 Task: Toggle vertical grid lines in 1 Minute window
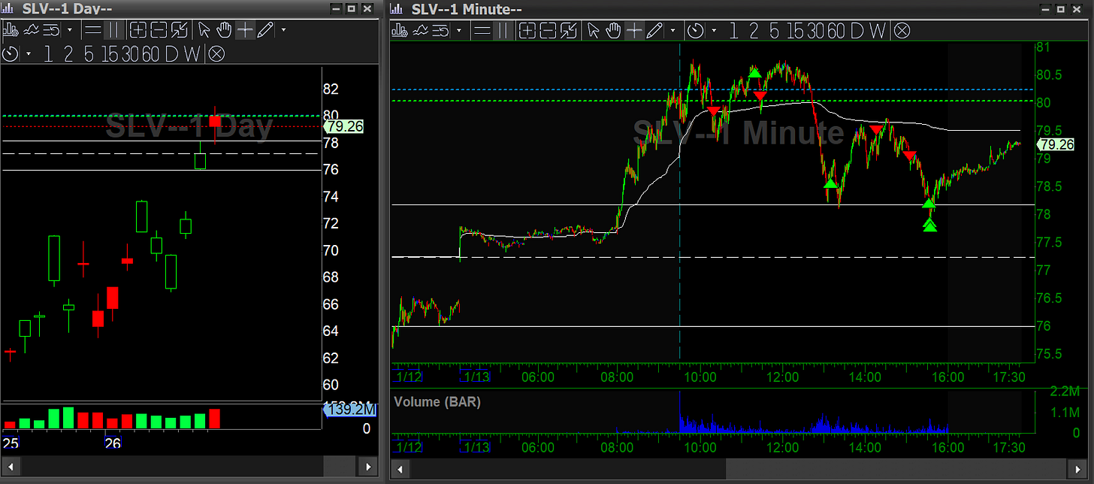tap(503, 30)
